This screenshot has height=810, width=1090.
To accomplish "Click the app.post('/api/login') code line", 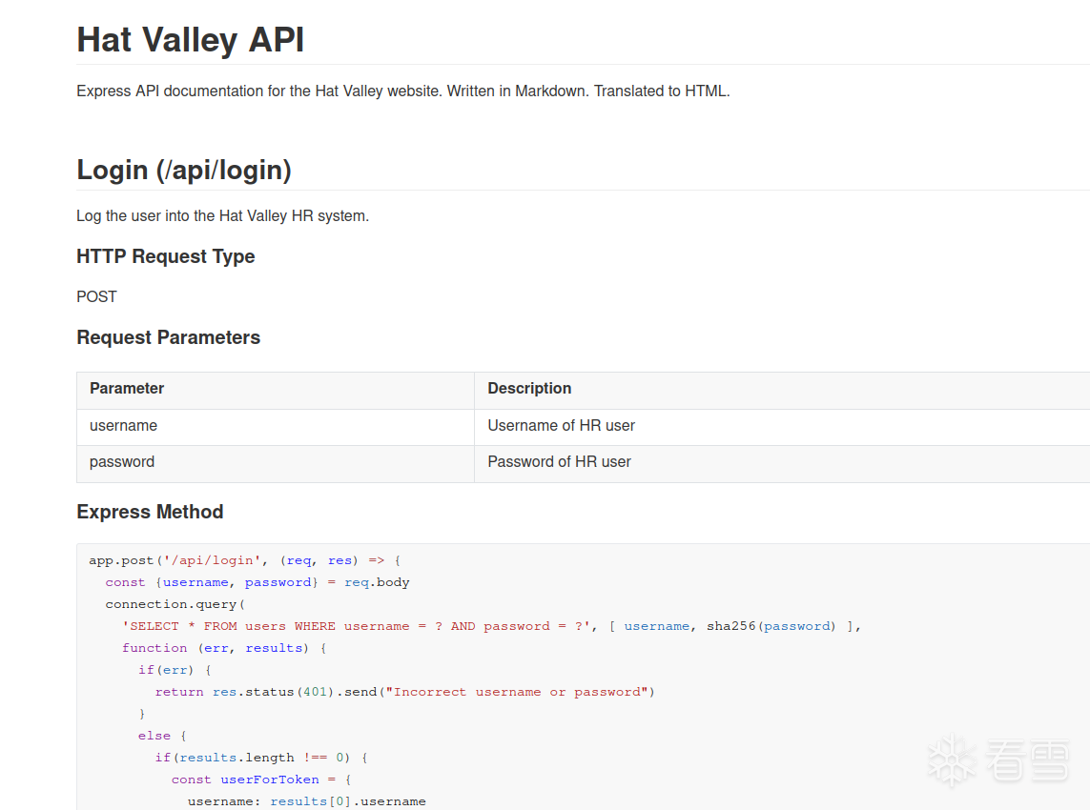I will tap(245, 560).
